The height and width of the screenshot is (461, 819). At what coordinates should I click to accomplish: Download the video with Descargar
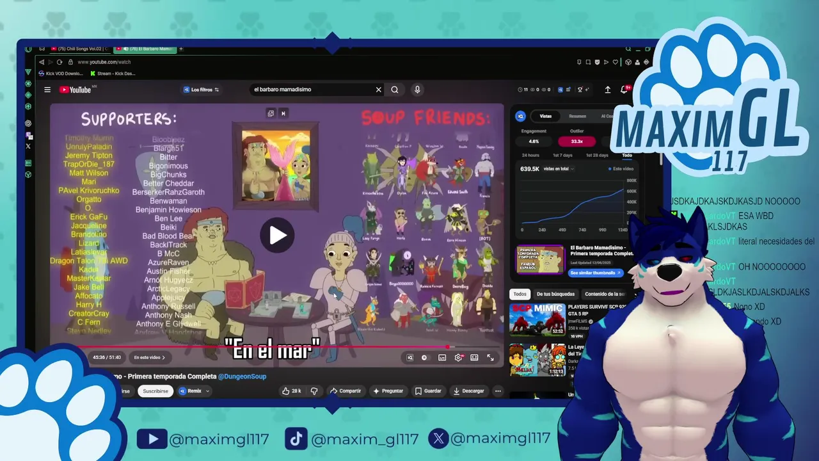[469, 391]
